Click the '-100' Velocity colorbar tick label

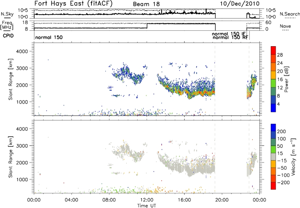point(283,175)
